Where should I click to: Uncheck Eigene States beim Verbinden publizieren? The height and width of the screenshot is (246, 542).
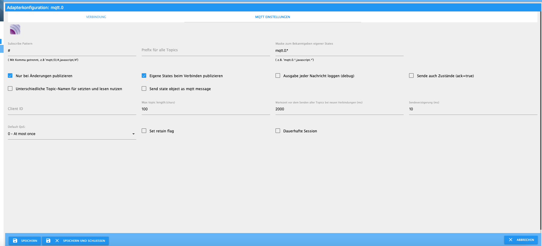(x=144, y=76)
